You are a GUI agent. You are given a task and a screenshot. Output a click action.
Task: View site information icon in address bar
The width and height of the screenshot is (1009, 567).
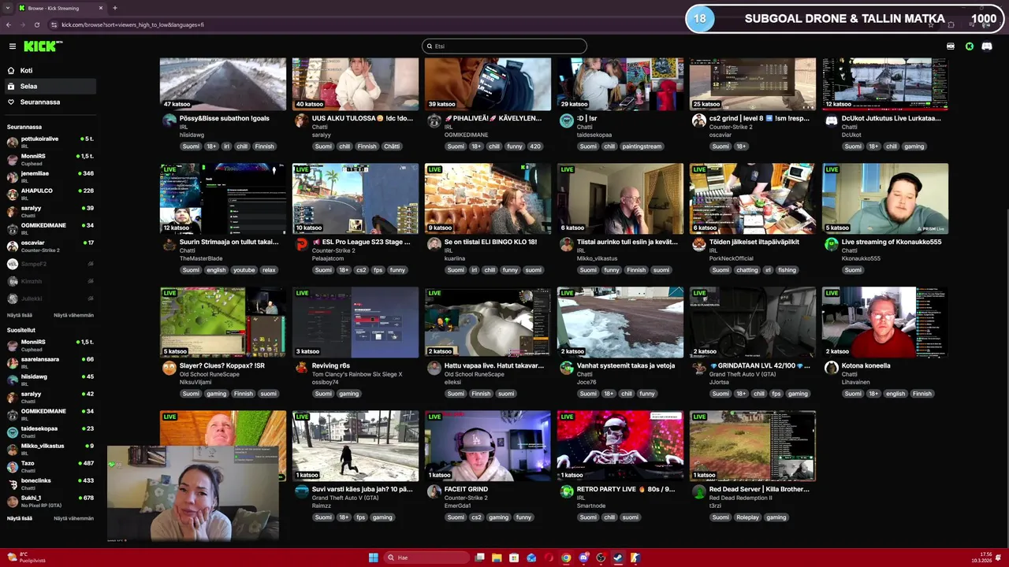tap(53, 24)
